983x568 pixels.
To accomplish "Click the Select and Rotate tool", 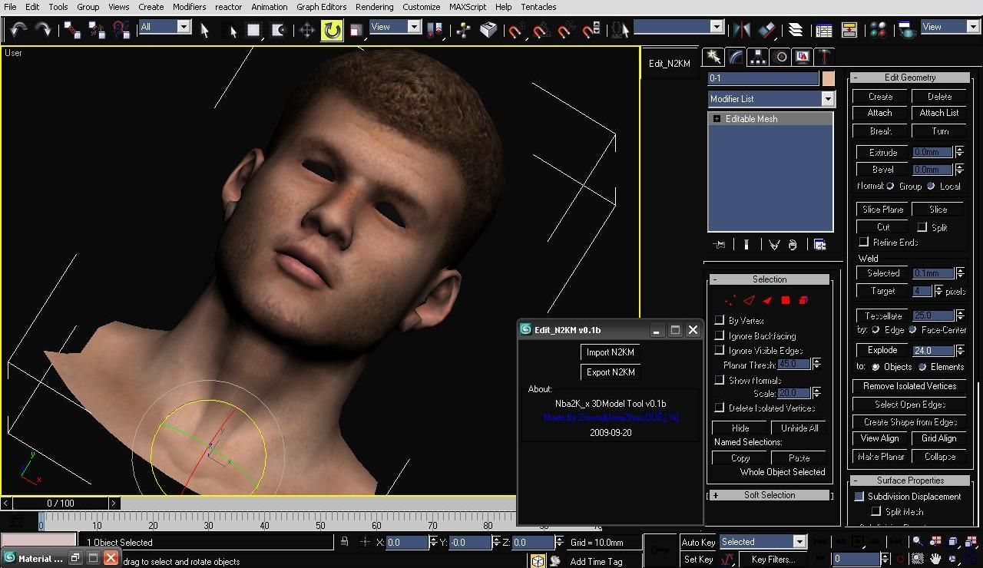I will (332, 30).
